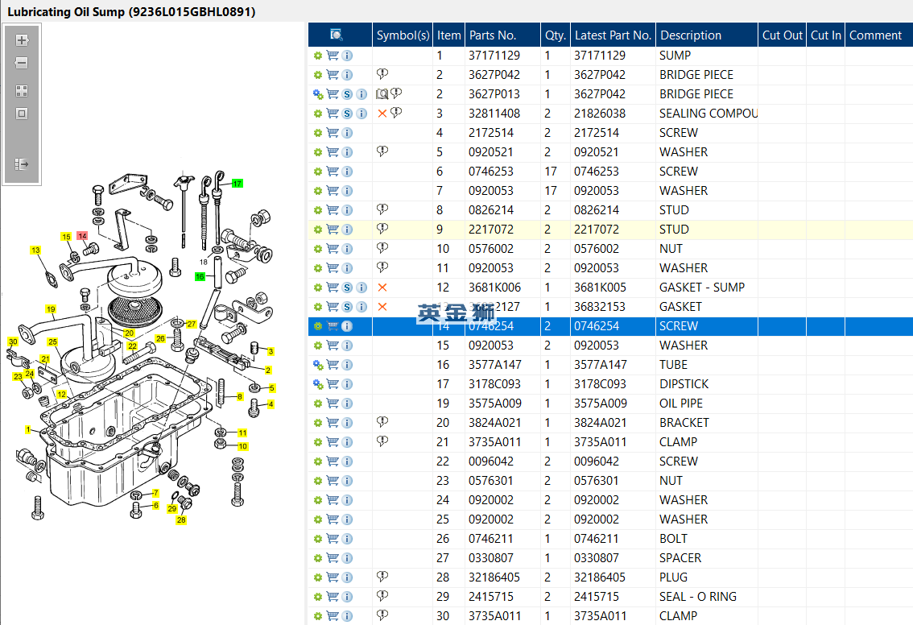Click supersession S icon on GASKET 36832153 row
913x625 pixels.
click(x=347, y=307)
